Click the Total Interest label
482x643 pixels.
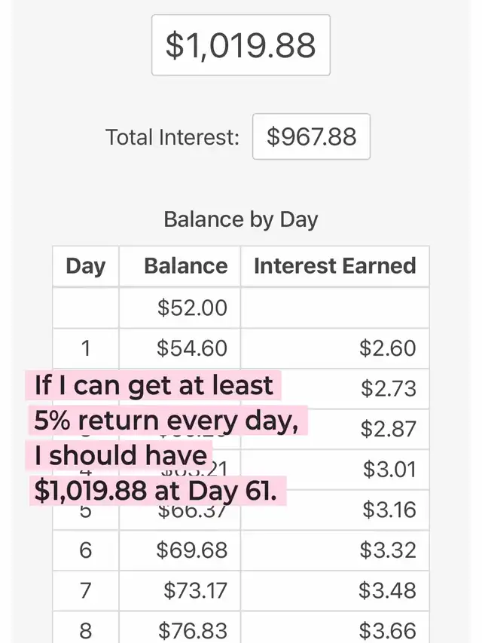click(172, 137)
